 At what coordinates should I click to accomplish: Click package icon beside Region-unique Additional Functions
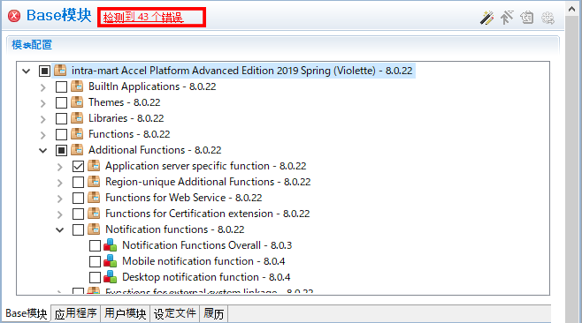point(94,182)
